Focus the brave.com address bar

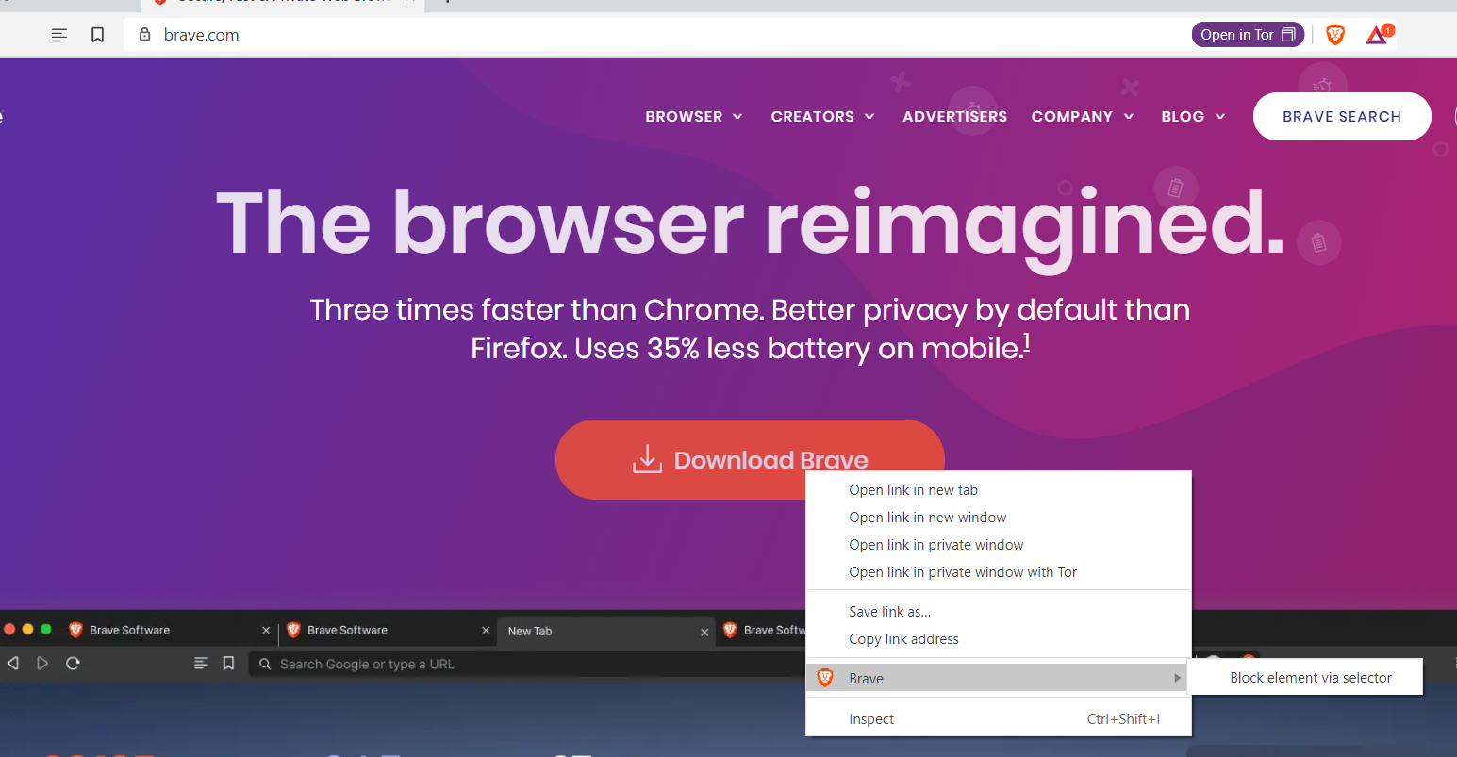click(656, 35)
